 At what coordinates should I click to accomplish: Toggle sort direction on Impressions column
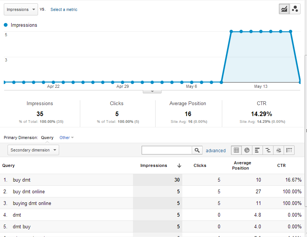179,165
